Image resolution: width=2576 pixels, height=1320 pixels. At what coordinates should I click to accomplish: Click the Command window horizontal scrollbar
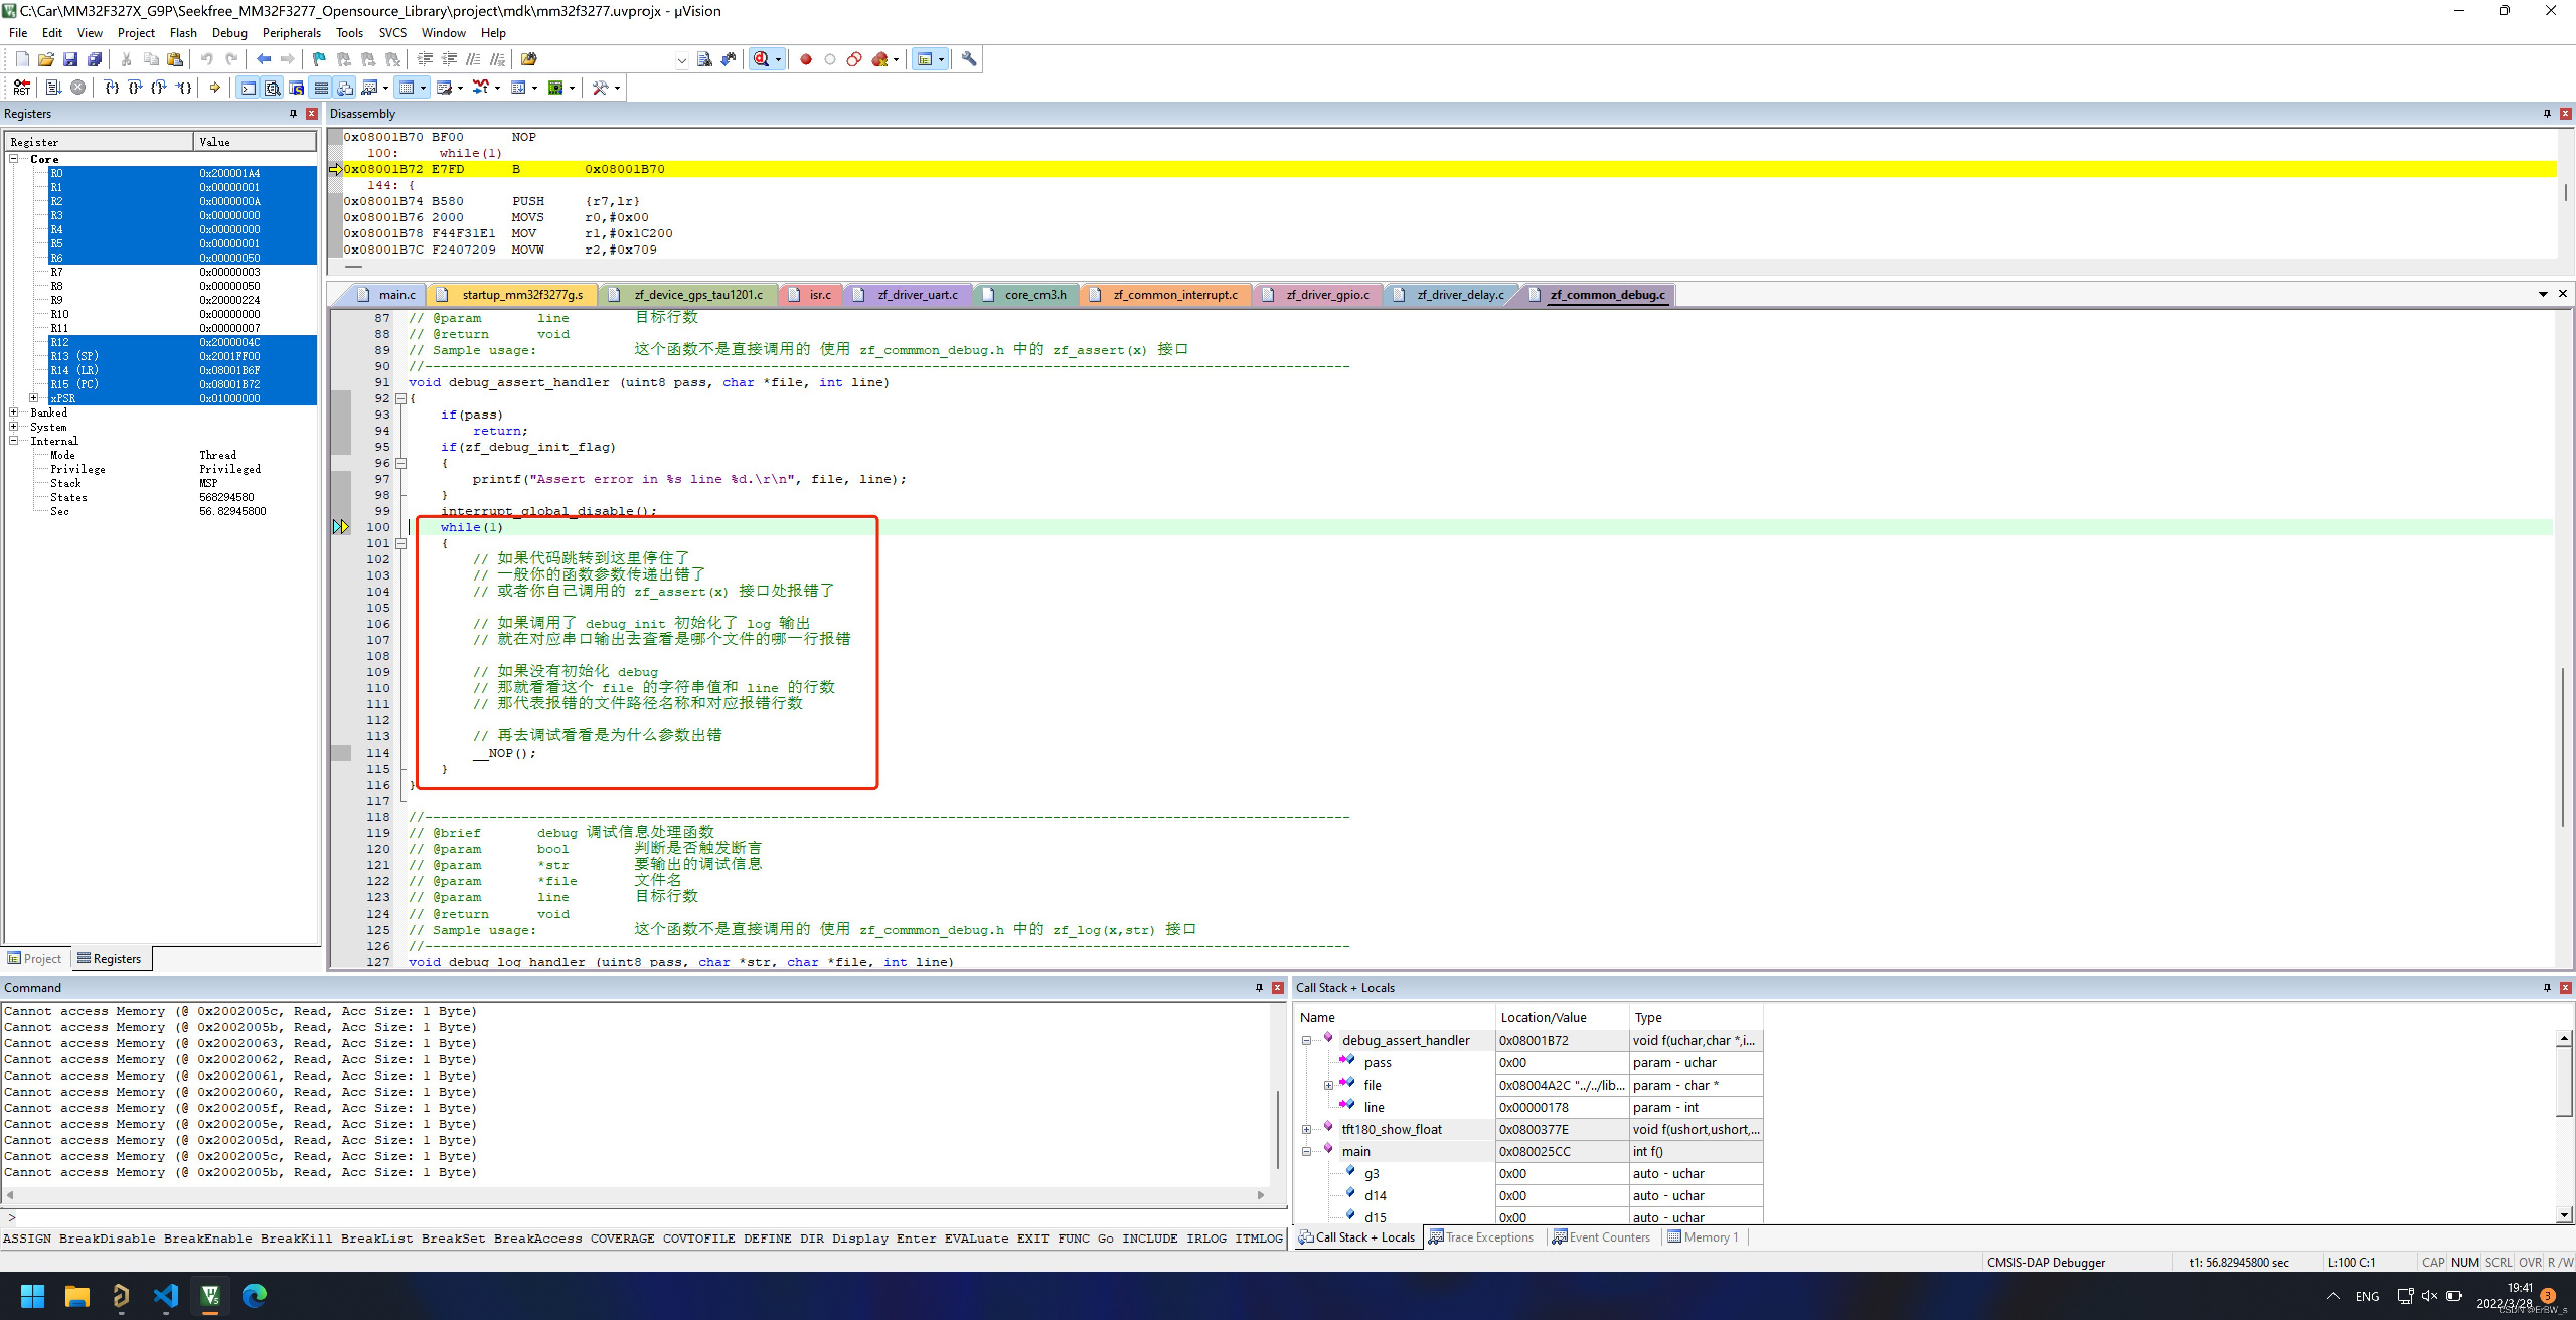(x=636, y=1195)
